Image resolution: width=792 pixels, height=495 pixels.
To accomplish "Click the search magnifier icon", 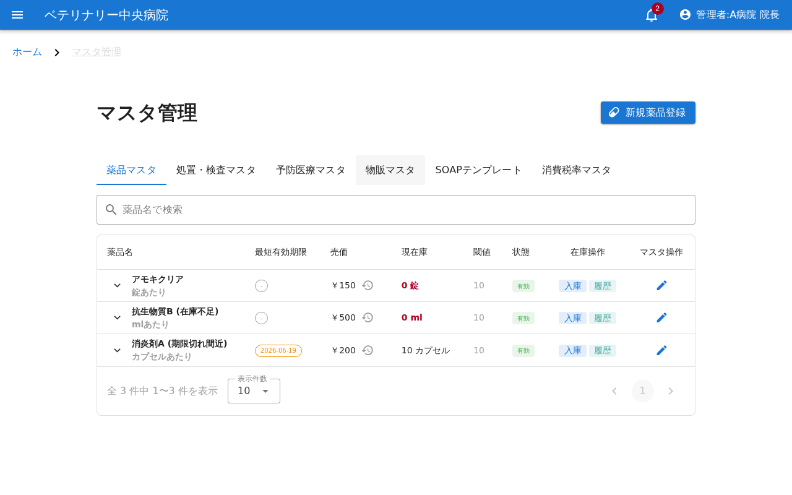I will coord(111,210).
